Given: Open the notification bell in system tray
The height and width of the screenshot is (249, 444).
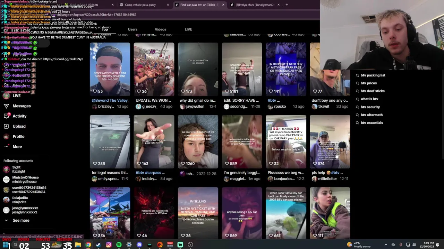Looking at the screenshot, I should tap(437, 245).
